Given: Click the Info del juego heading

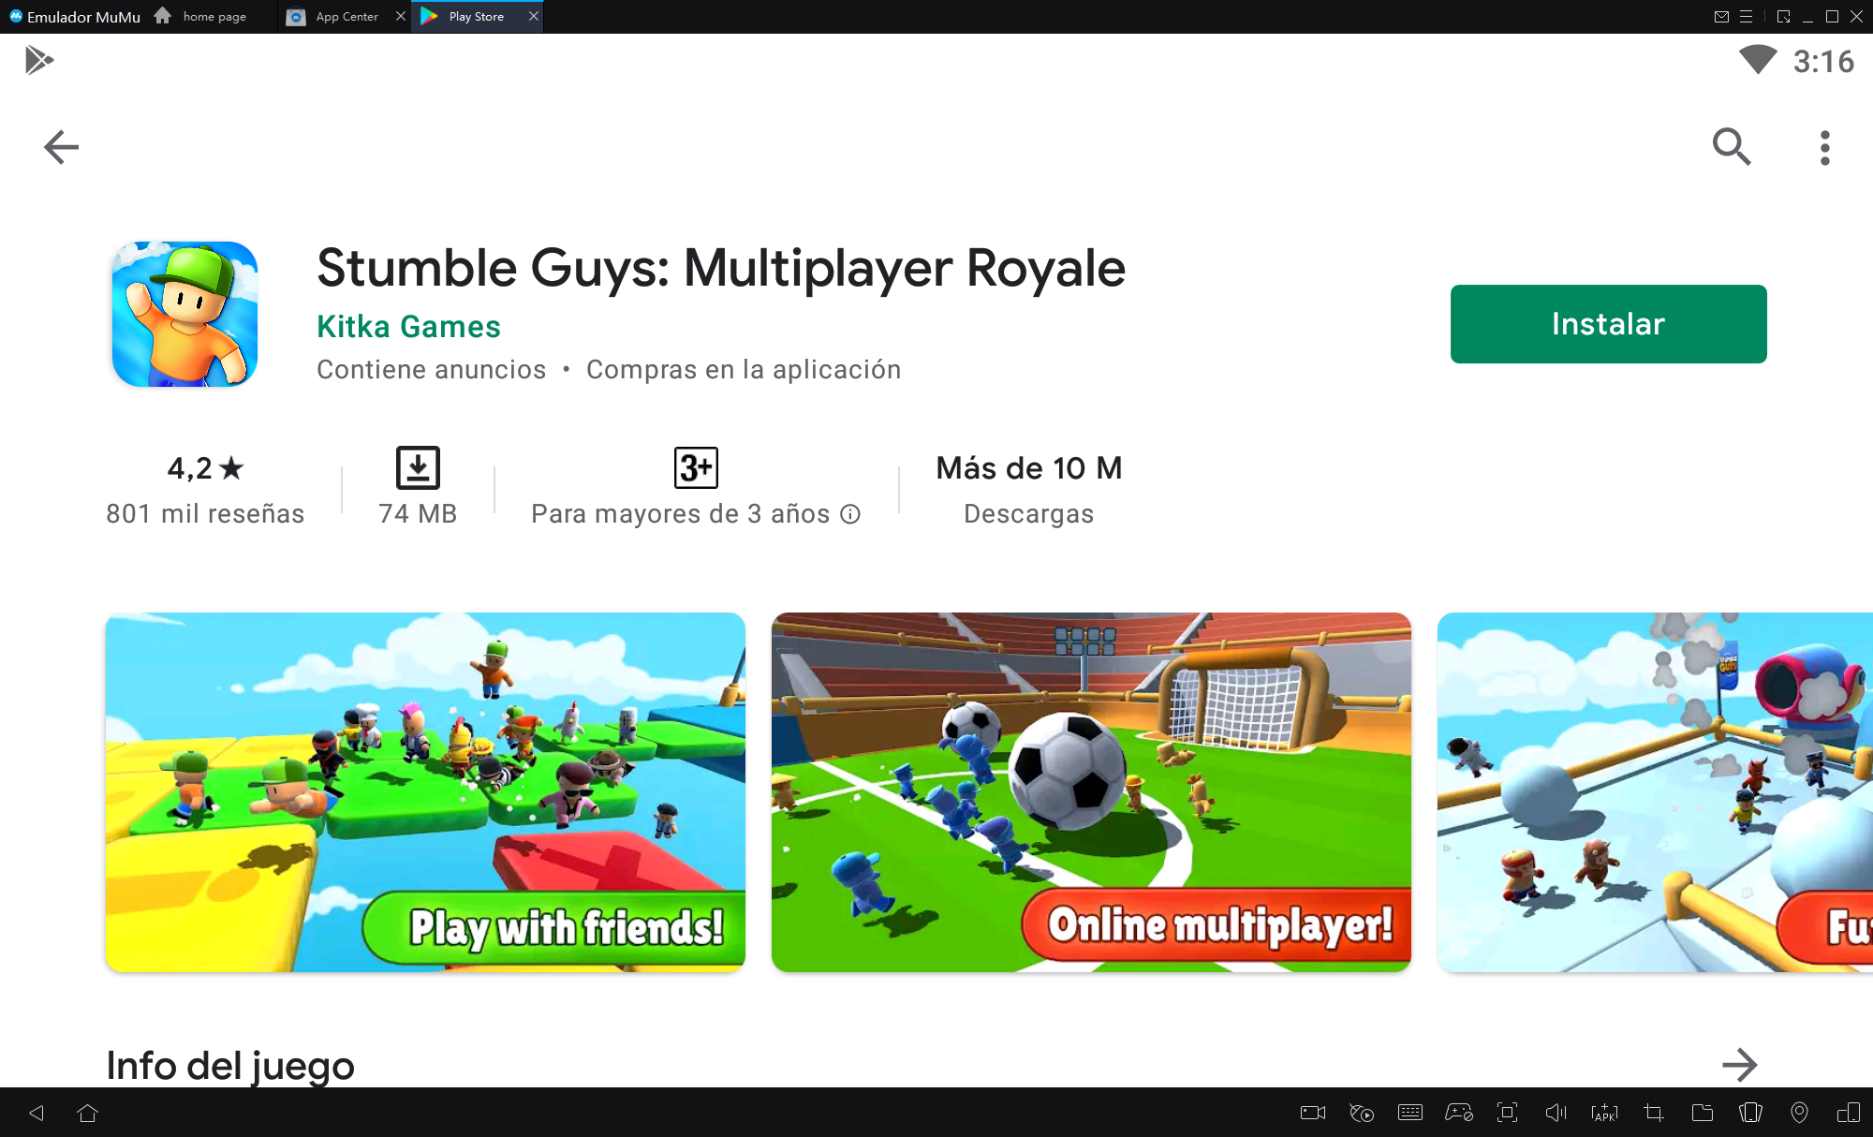Looking at the screenshot, I should pyautogui.click(x=230, y=1066).
